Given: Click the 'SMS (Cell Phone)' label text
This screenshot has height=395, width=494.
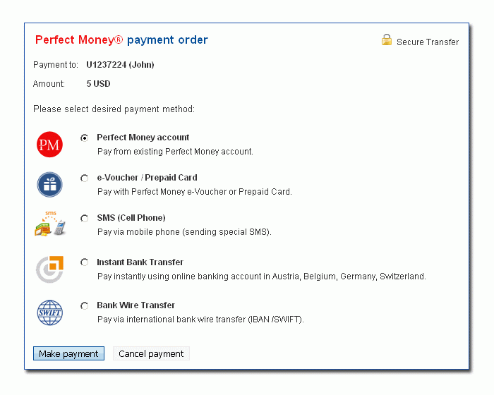Looking at the screenshot, I should (x=131, y=218).
